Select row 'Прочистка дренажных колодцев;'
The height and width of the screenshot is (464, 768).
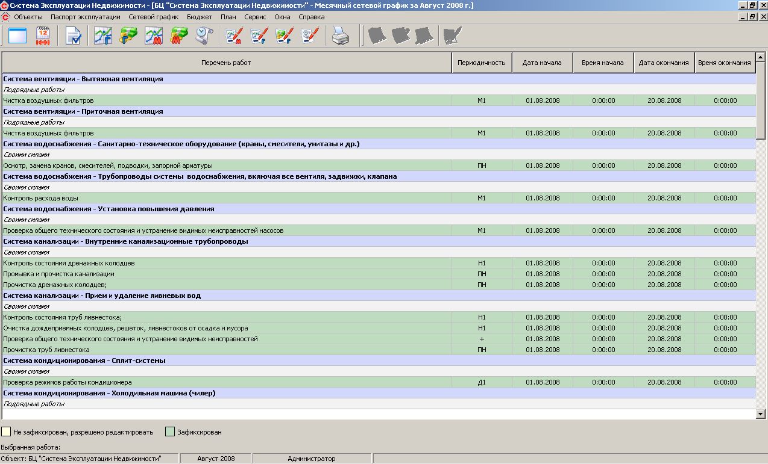[379, 285]
